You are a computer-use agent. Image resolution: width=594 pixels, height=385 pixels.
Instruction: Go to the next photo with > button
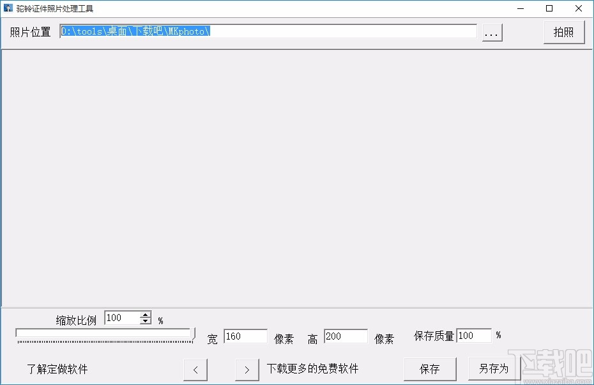(247, 369)
